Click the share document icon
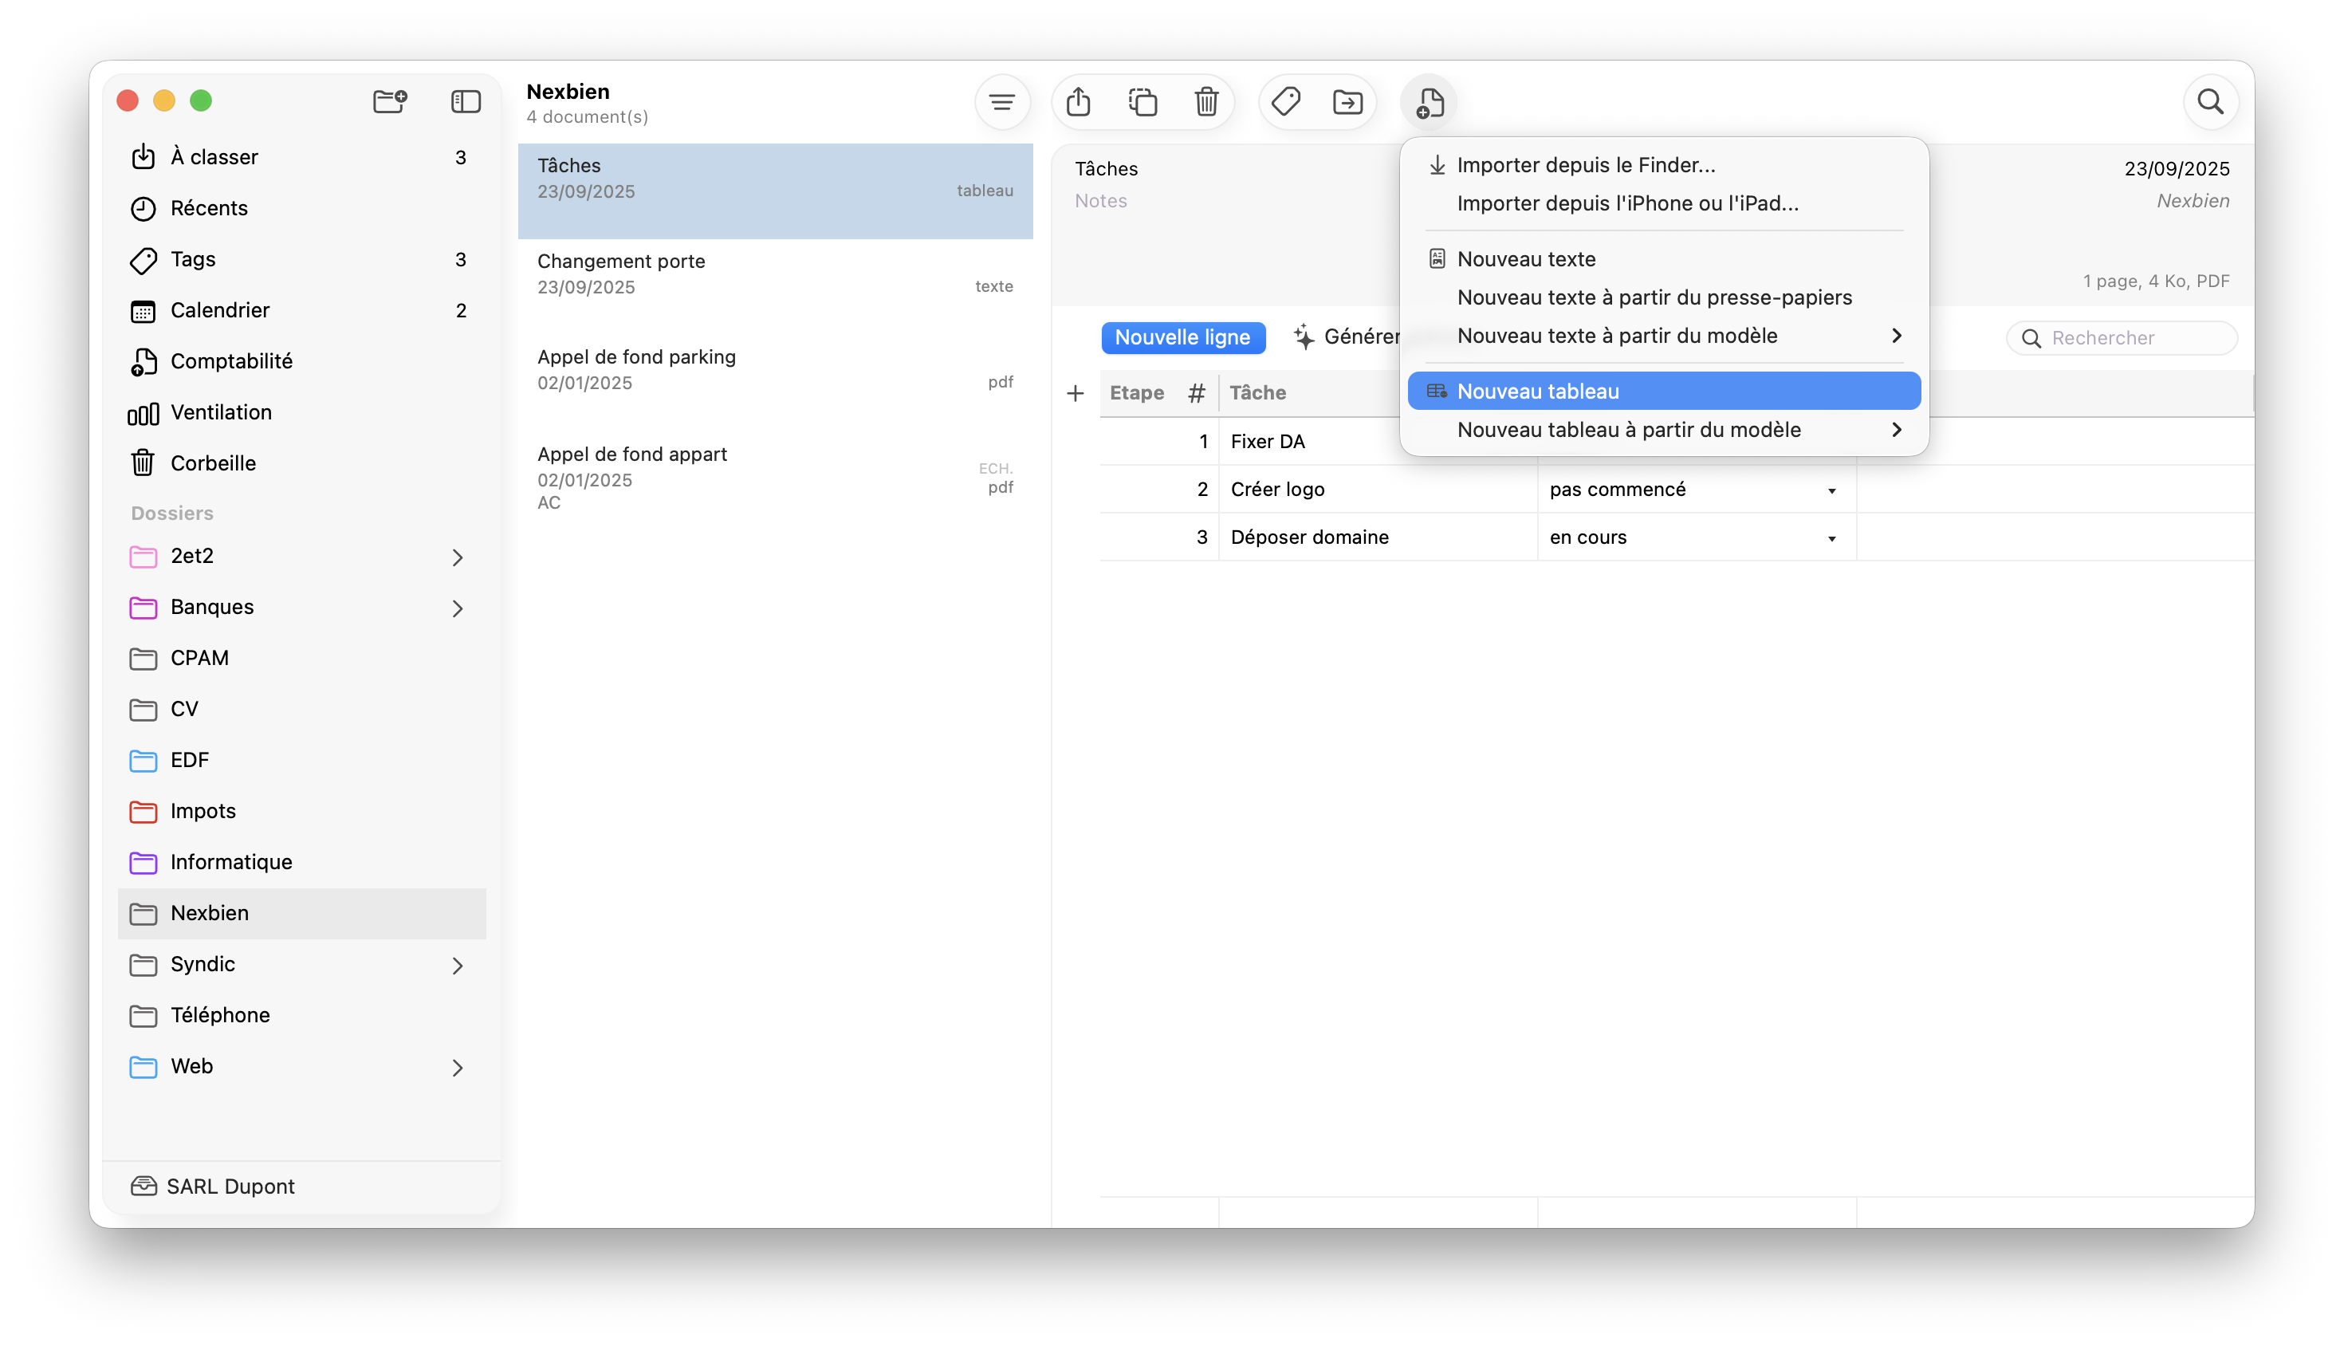2344x1346 pixels. click(1078, 102)
